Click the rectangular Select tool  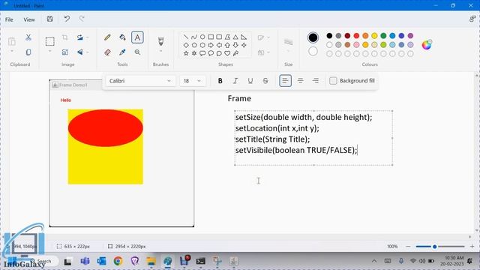(50, 41)
